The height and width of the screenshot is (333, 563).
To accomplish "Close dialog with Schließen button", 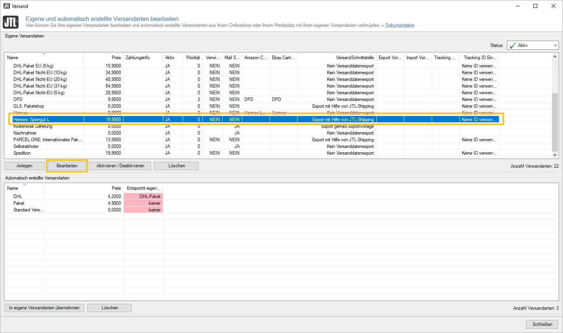I will point(542,324).
